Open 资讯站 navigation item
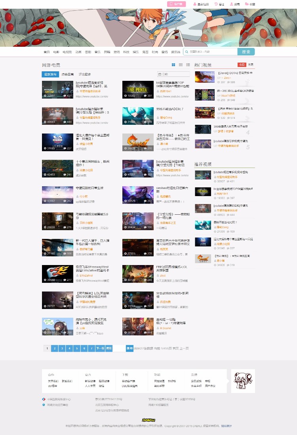 coord(175,52)
